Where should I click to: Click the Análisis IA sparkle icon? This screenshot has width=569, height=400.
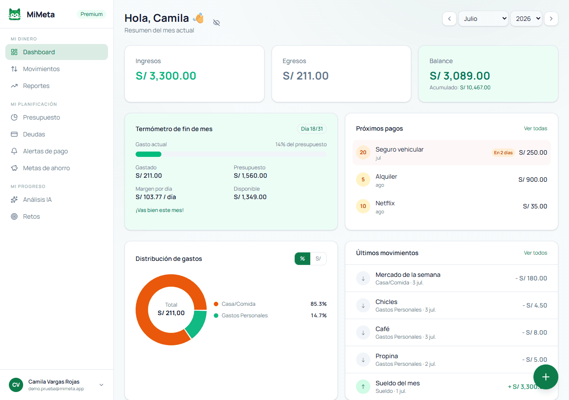pos(14,200)
